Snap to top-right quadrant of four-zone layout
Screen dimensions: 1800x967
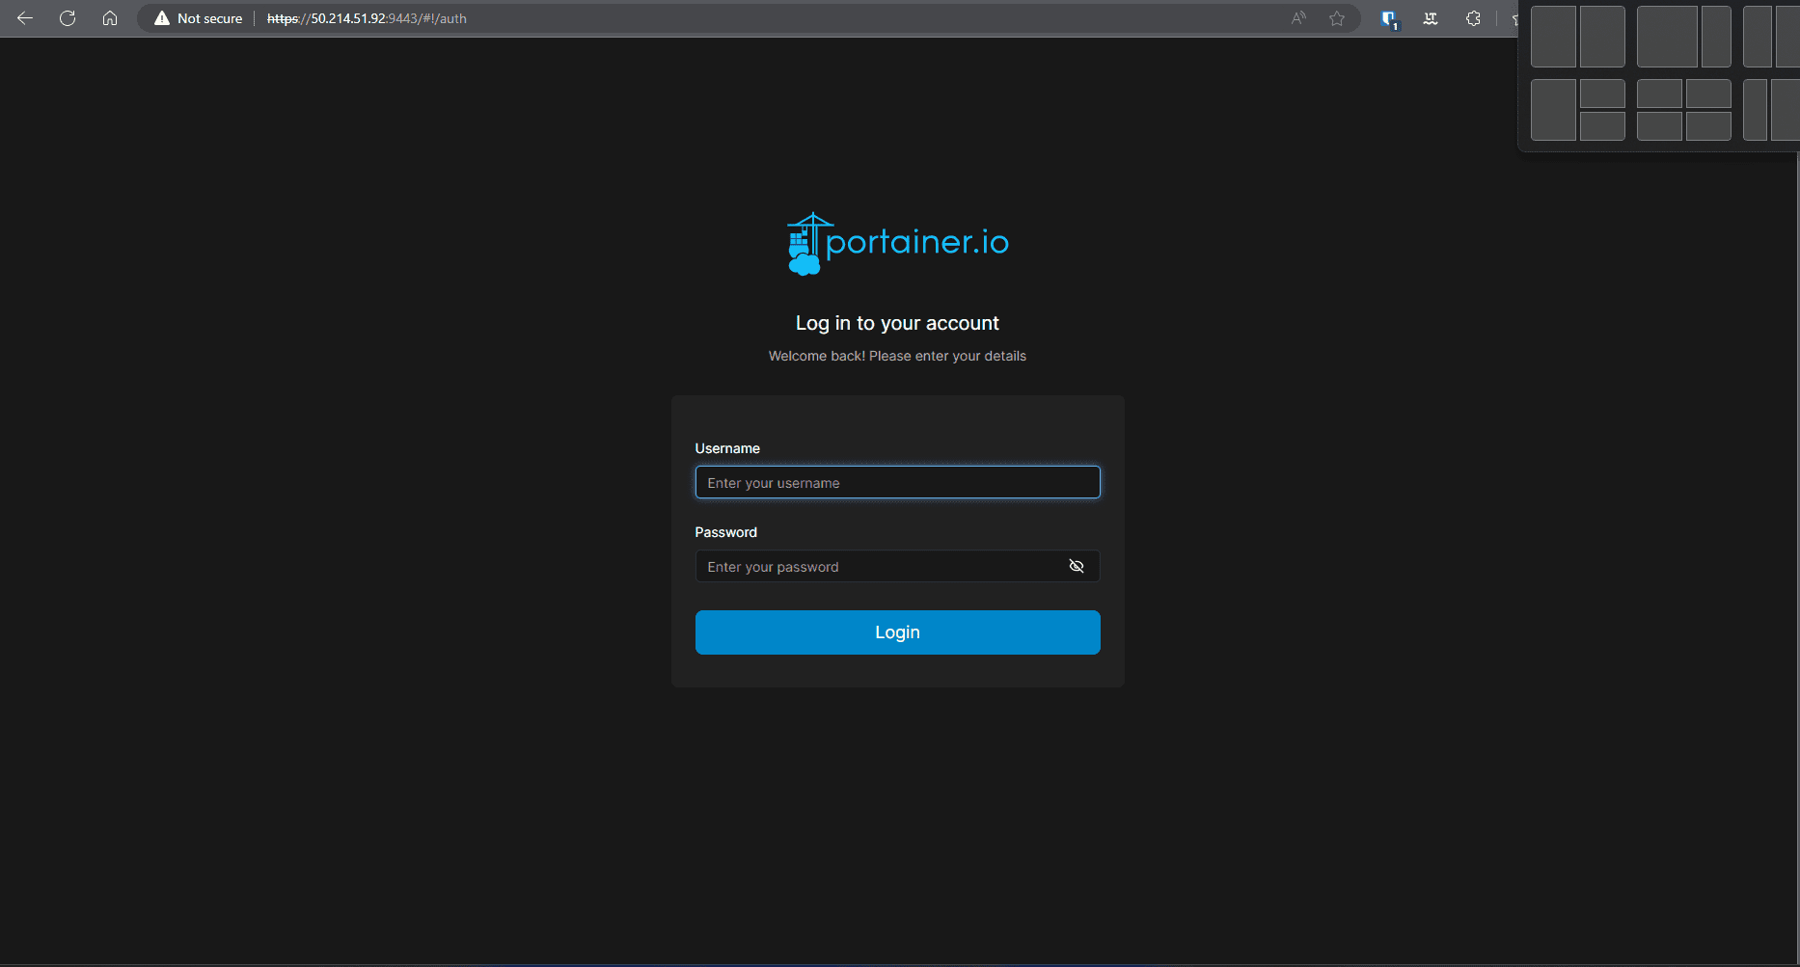coord(1708,94)
